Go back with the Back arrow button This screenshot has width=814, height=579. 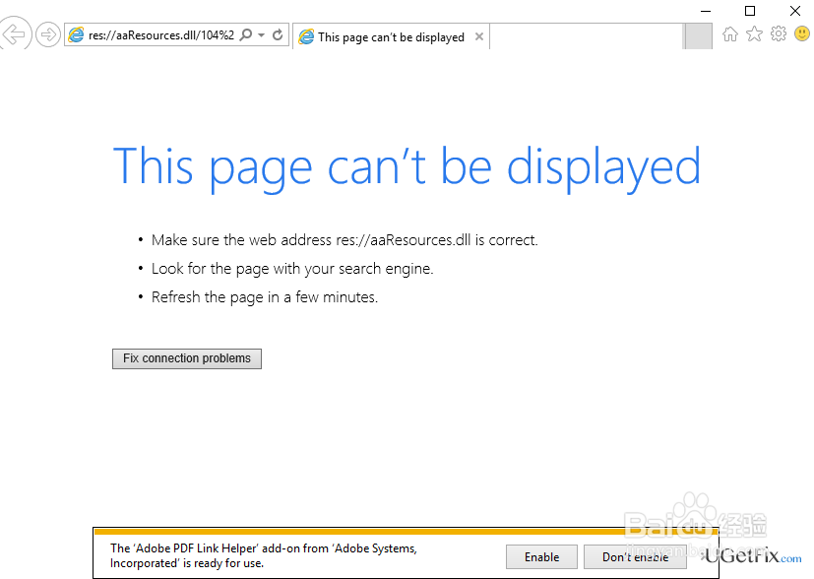click(x=14, y=34)
